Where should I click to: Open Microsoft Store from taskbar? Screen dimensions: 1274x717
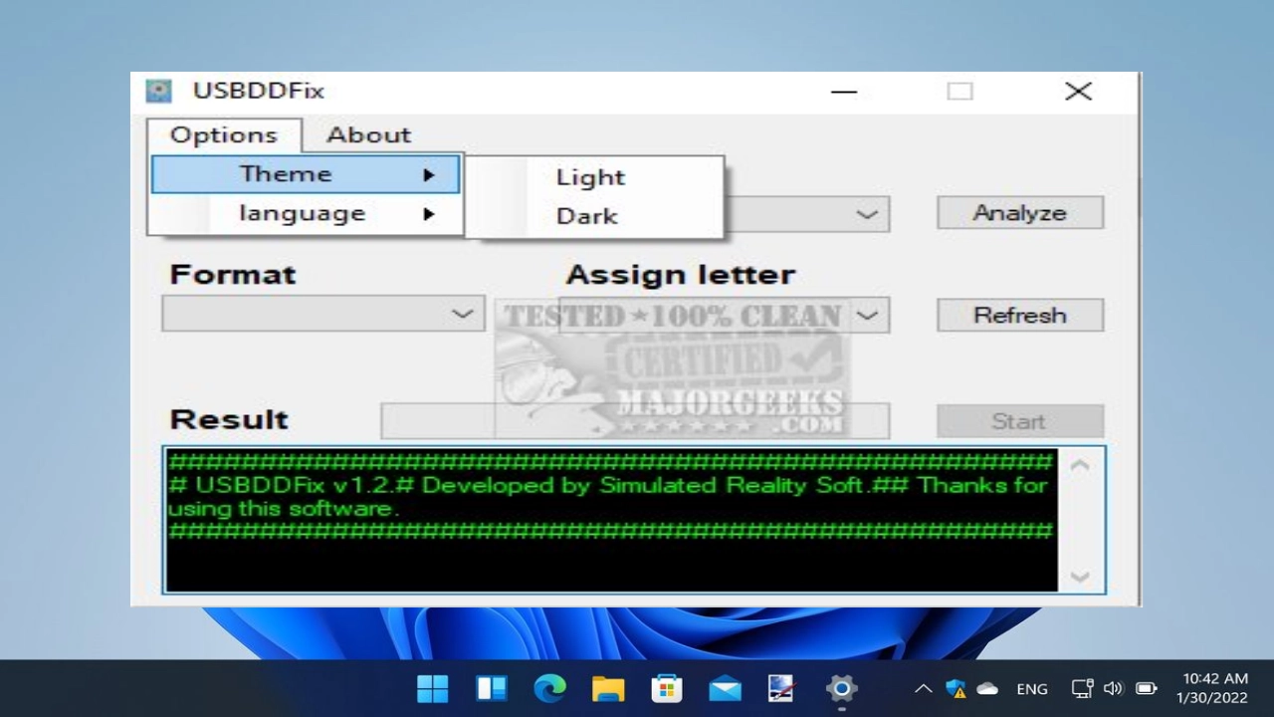tap(666, 688)
